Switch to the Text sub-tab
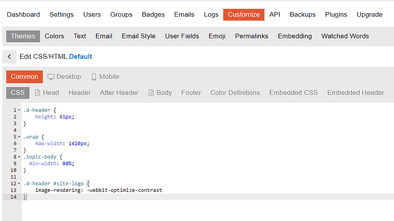The image size is (394, 221). [x=79, y=36]
